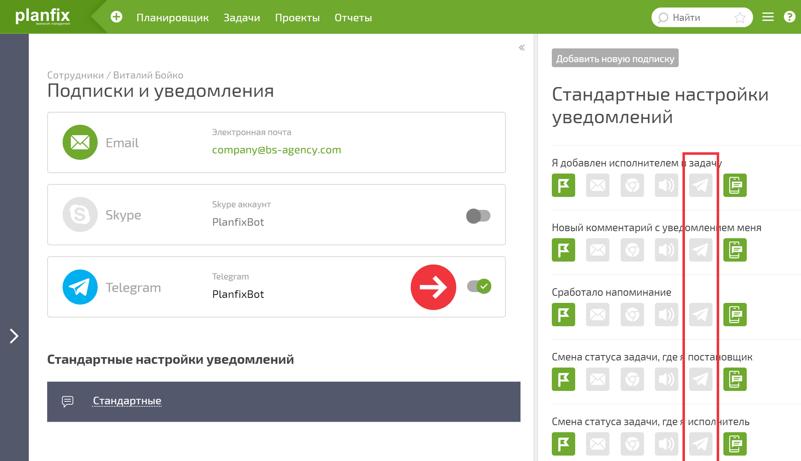Toggle Telegram icon for 'Я добавлен исполнителем'

[701, 185]
